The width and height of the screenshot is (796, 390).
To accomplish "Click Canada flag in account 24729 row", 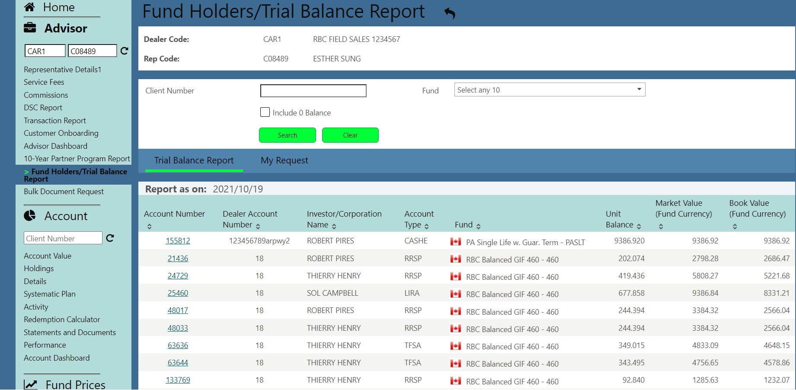I will pyautogui.click(x=455, y=276).
